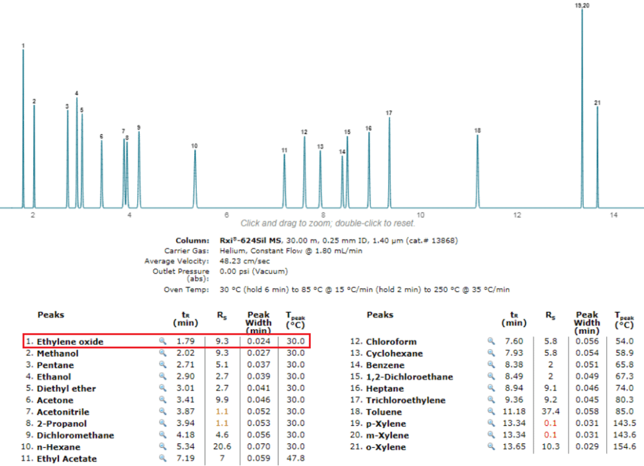The width and height of the screenshot is (644, 466).
Task: Click the magnifier icon for n-Hexane
Action: point(162,447)
